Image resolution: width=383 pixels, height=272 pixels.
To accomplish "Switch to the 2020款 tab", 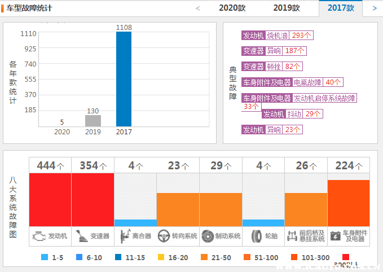I will point(232,8).
